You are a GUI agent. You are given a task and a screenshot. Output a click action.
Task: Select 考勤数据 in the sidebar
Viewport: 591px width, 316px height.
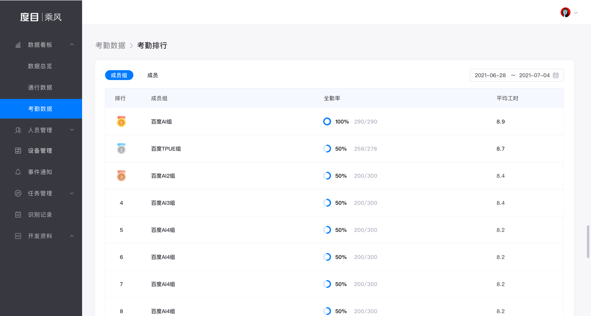click(x=41, y=109)
